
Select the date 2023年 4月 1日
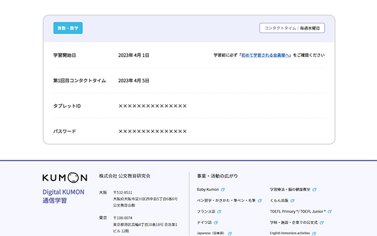(134, 55)
